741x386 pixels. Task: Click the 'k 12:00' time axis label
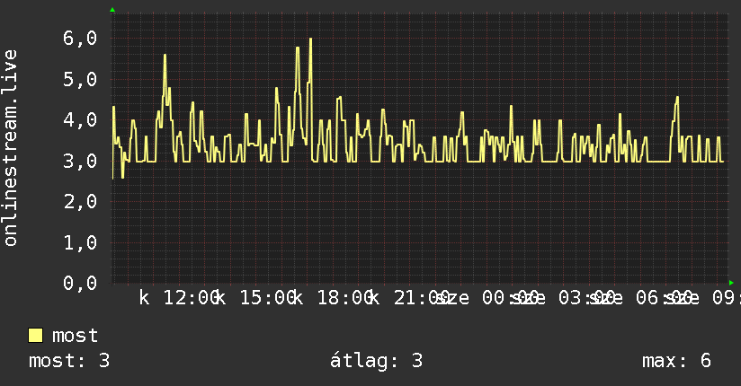pos(180,298)
